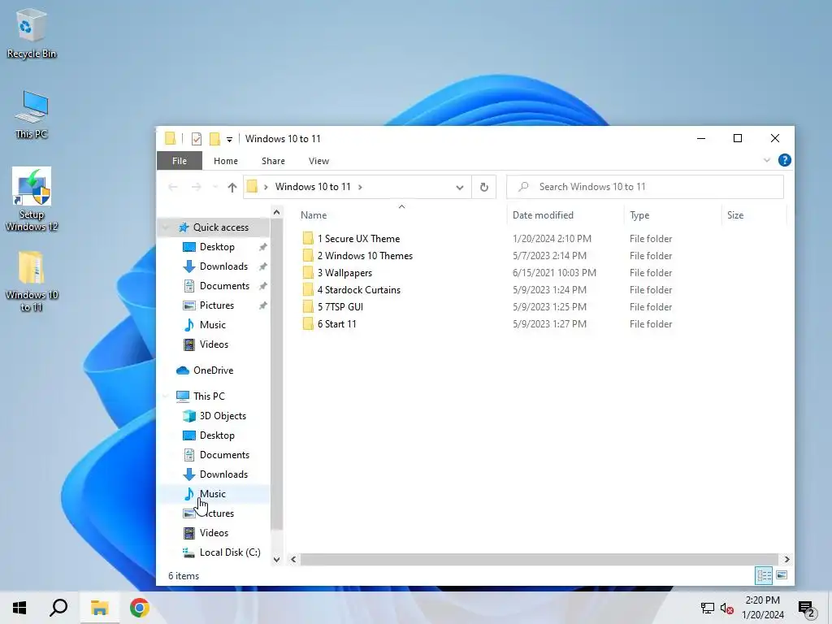Open the File tab
Image resolution: width=832 pixels, height=624 pixels.
(x=180, y=161)
